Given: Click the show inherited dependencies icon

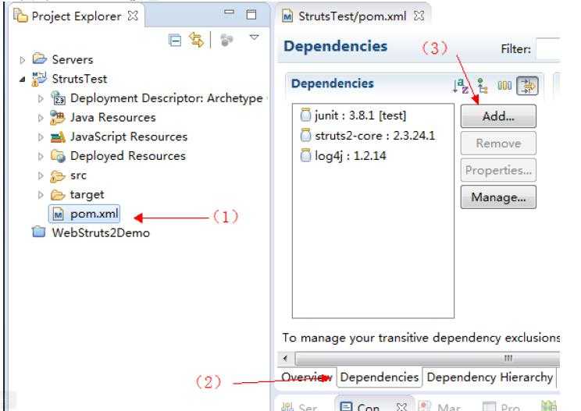Looking at the screenshot, I should click(x=482, y=86).
